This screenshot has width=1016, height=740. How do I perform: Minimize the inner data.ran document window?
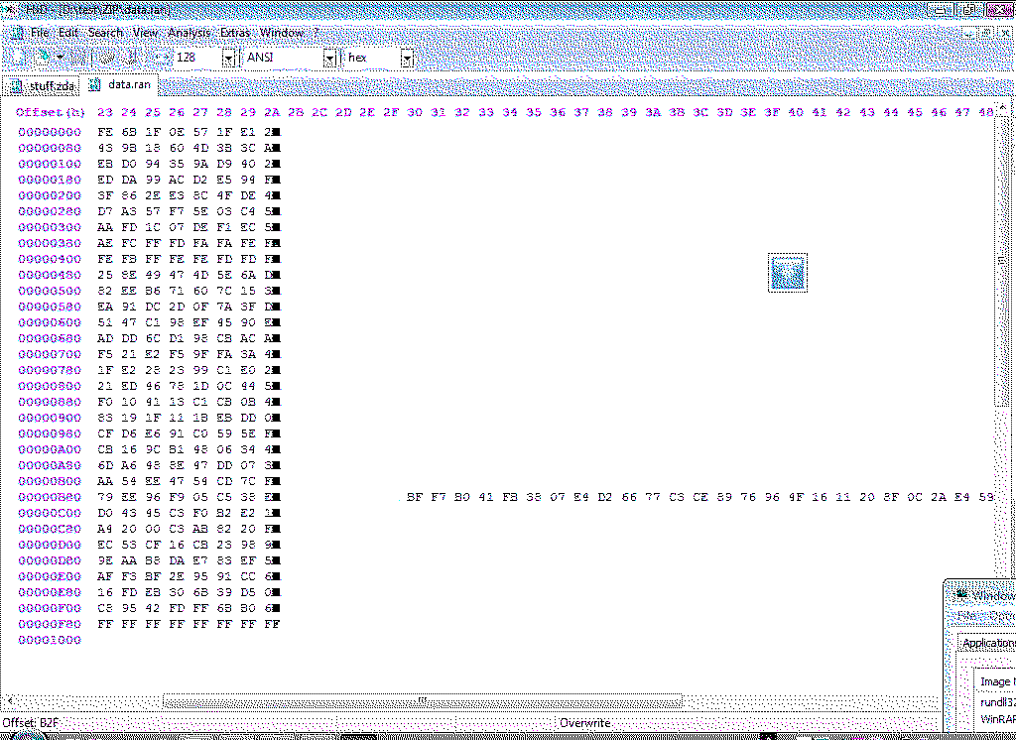click(968, 33)
